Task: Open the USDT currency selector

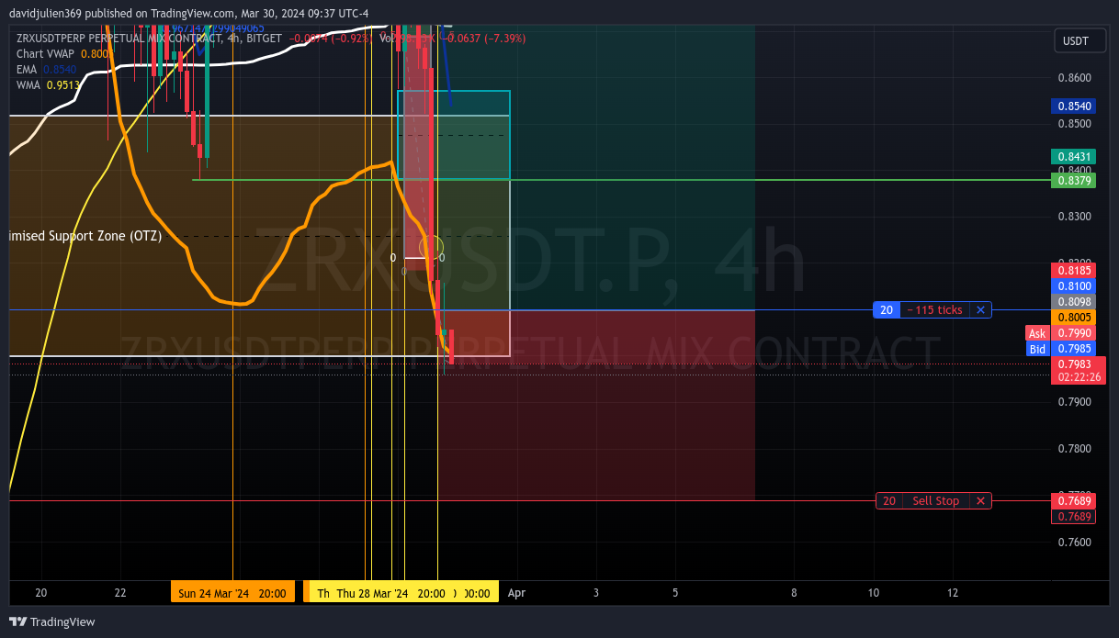Action: tap(1080, 41)
